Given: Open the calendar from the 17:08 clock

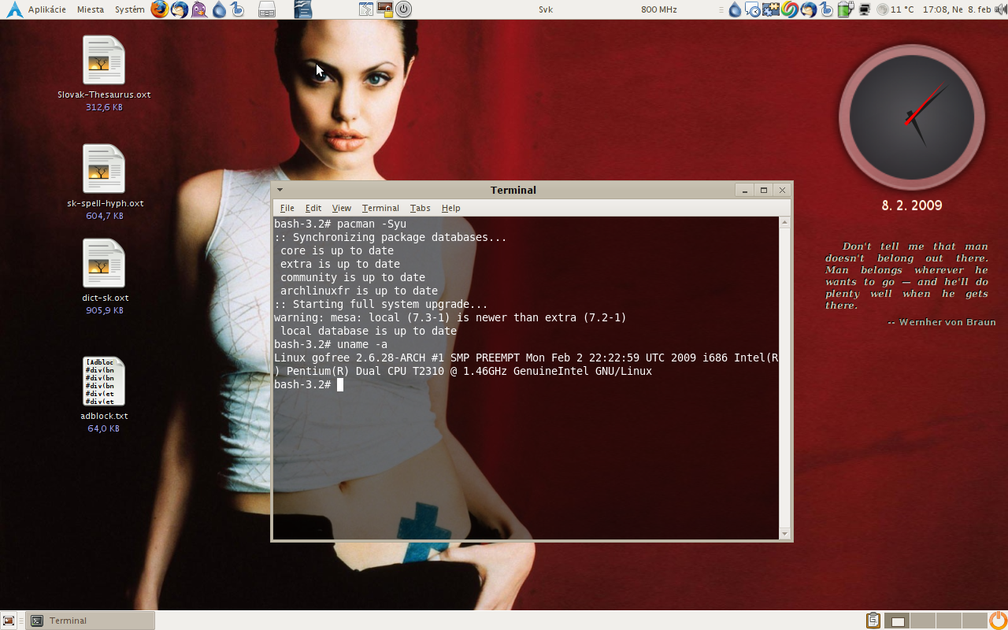Looking at the screenshot, I should (x=956, y=9).
